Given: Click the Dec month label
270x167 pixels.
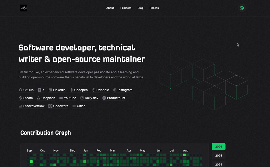Looking at the screenshot, I should tap(72, 151).
